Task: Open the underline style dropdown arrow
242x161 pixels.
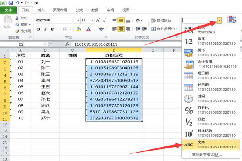Action: coord(57,29)
